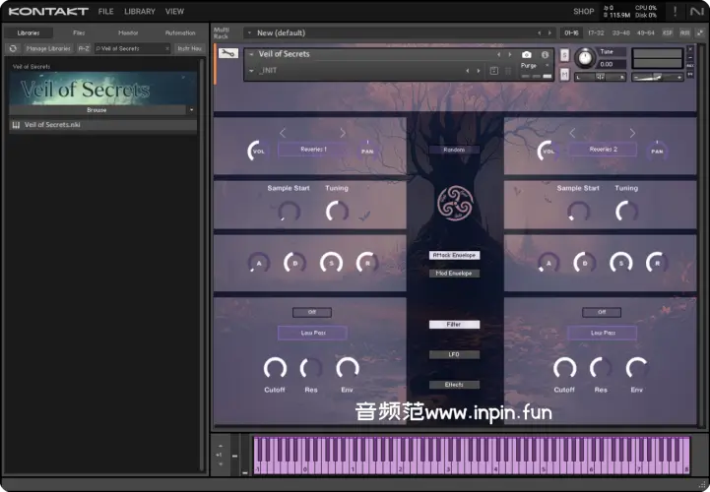Switch to the Files tab

coord(79,33)
